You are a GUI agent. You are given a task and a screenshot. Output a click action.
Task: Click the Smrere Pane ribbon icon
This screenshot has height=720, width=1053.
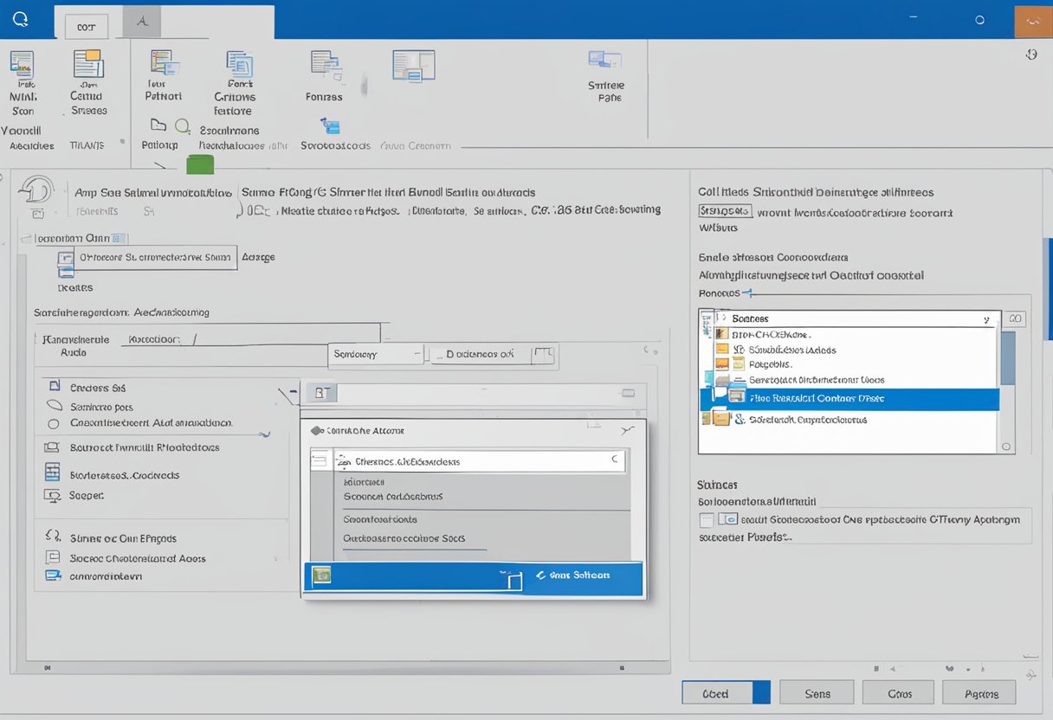(604, 61)
